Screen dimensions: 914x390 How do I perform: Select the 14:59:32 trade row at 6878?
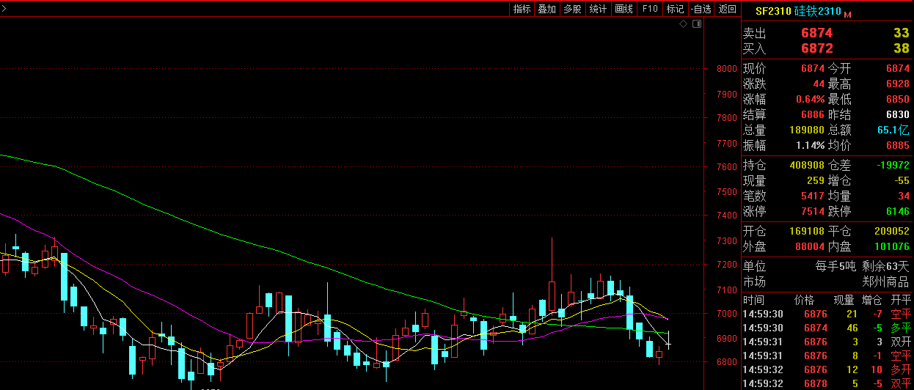tap(827, 383)
